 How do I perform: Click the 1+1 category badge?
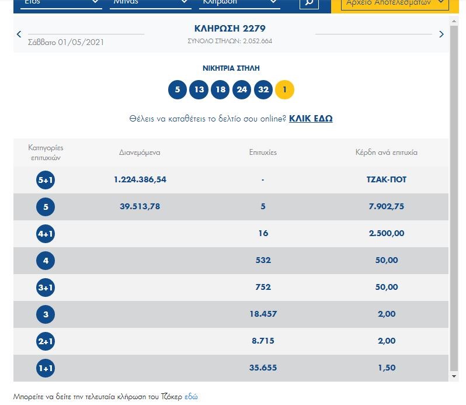click(46, 368)
